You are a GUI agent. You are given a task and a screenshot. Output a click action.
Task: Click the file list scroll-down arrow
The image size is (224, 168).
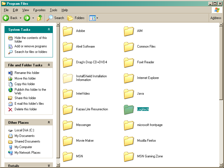coord(221,165)
